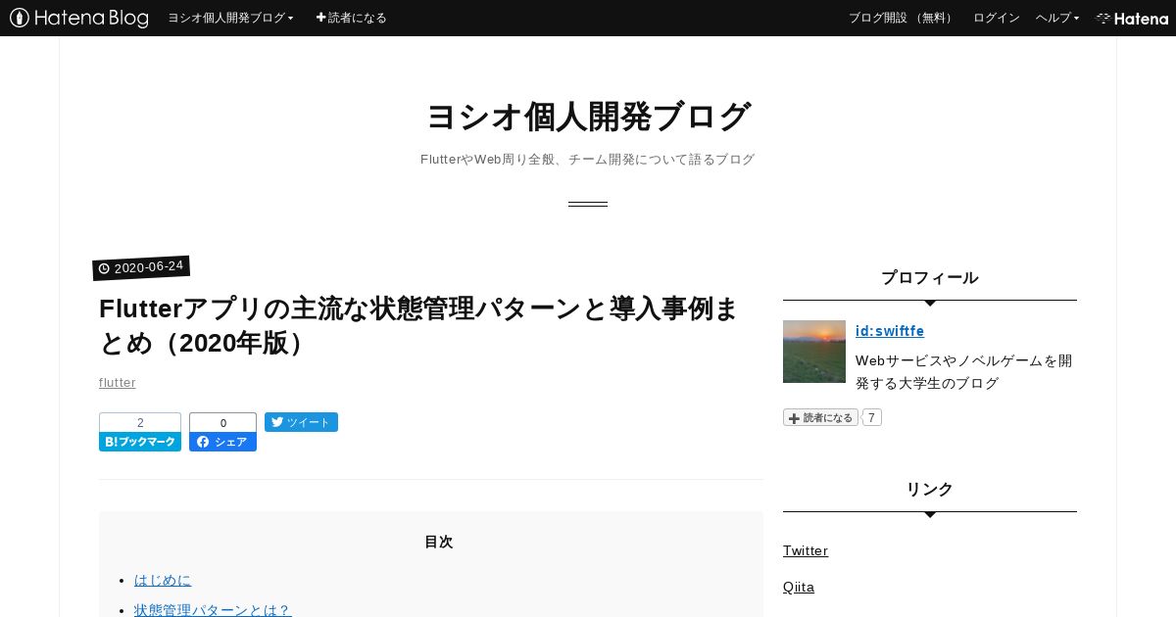
Task: Open the profile avatar sunset thumbnail
Action: (x=814, y=352)
